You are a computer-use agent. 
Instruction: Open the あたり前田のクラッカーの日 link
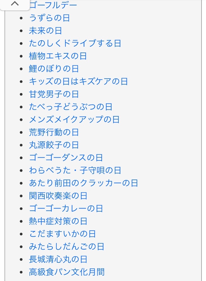click(x=84, y=183)
